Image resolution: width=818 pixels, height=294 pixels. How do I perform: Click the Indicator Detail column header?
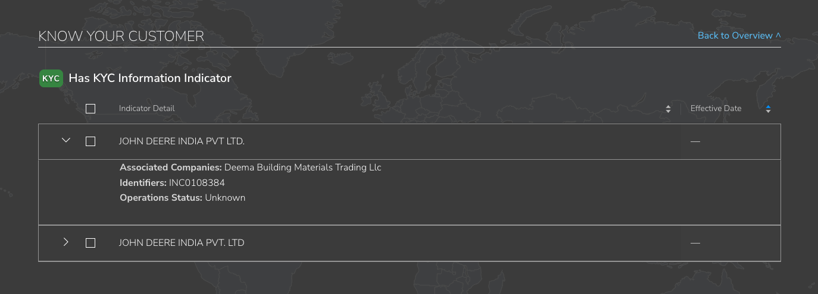click(147, 109)
